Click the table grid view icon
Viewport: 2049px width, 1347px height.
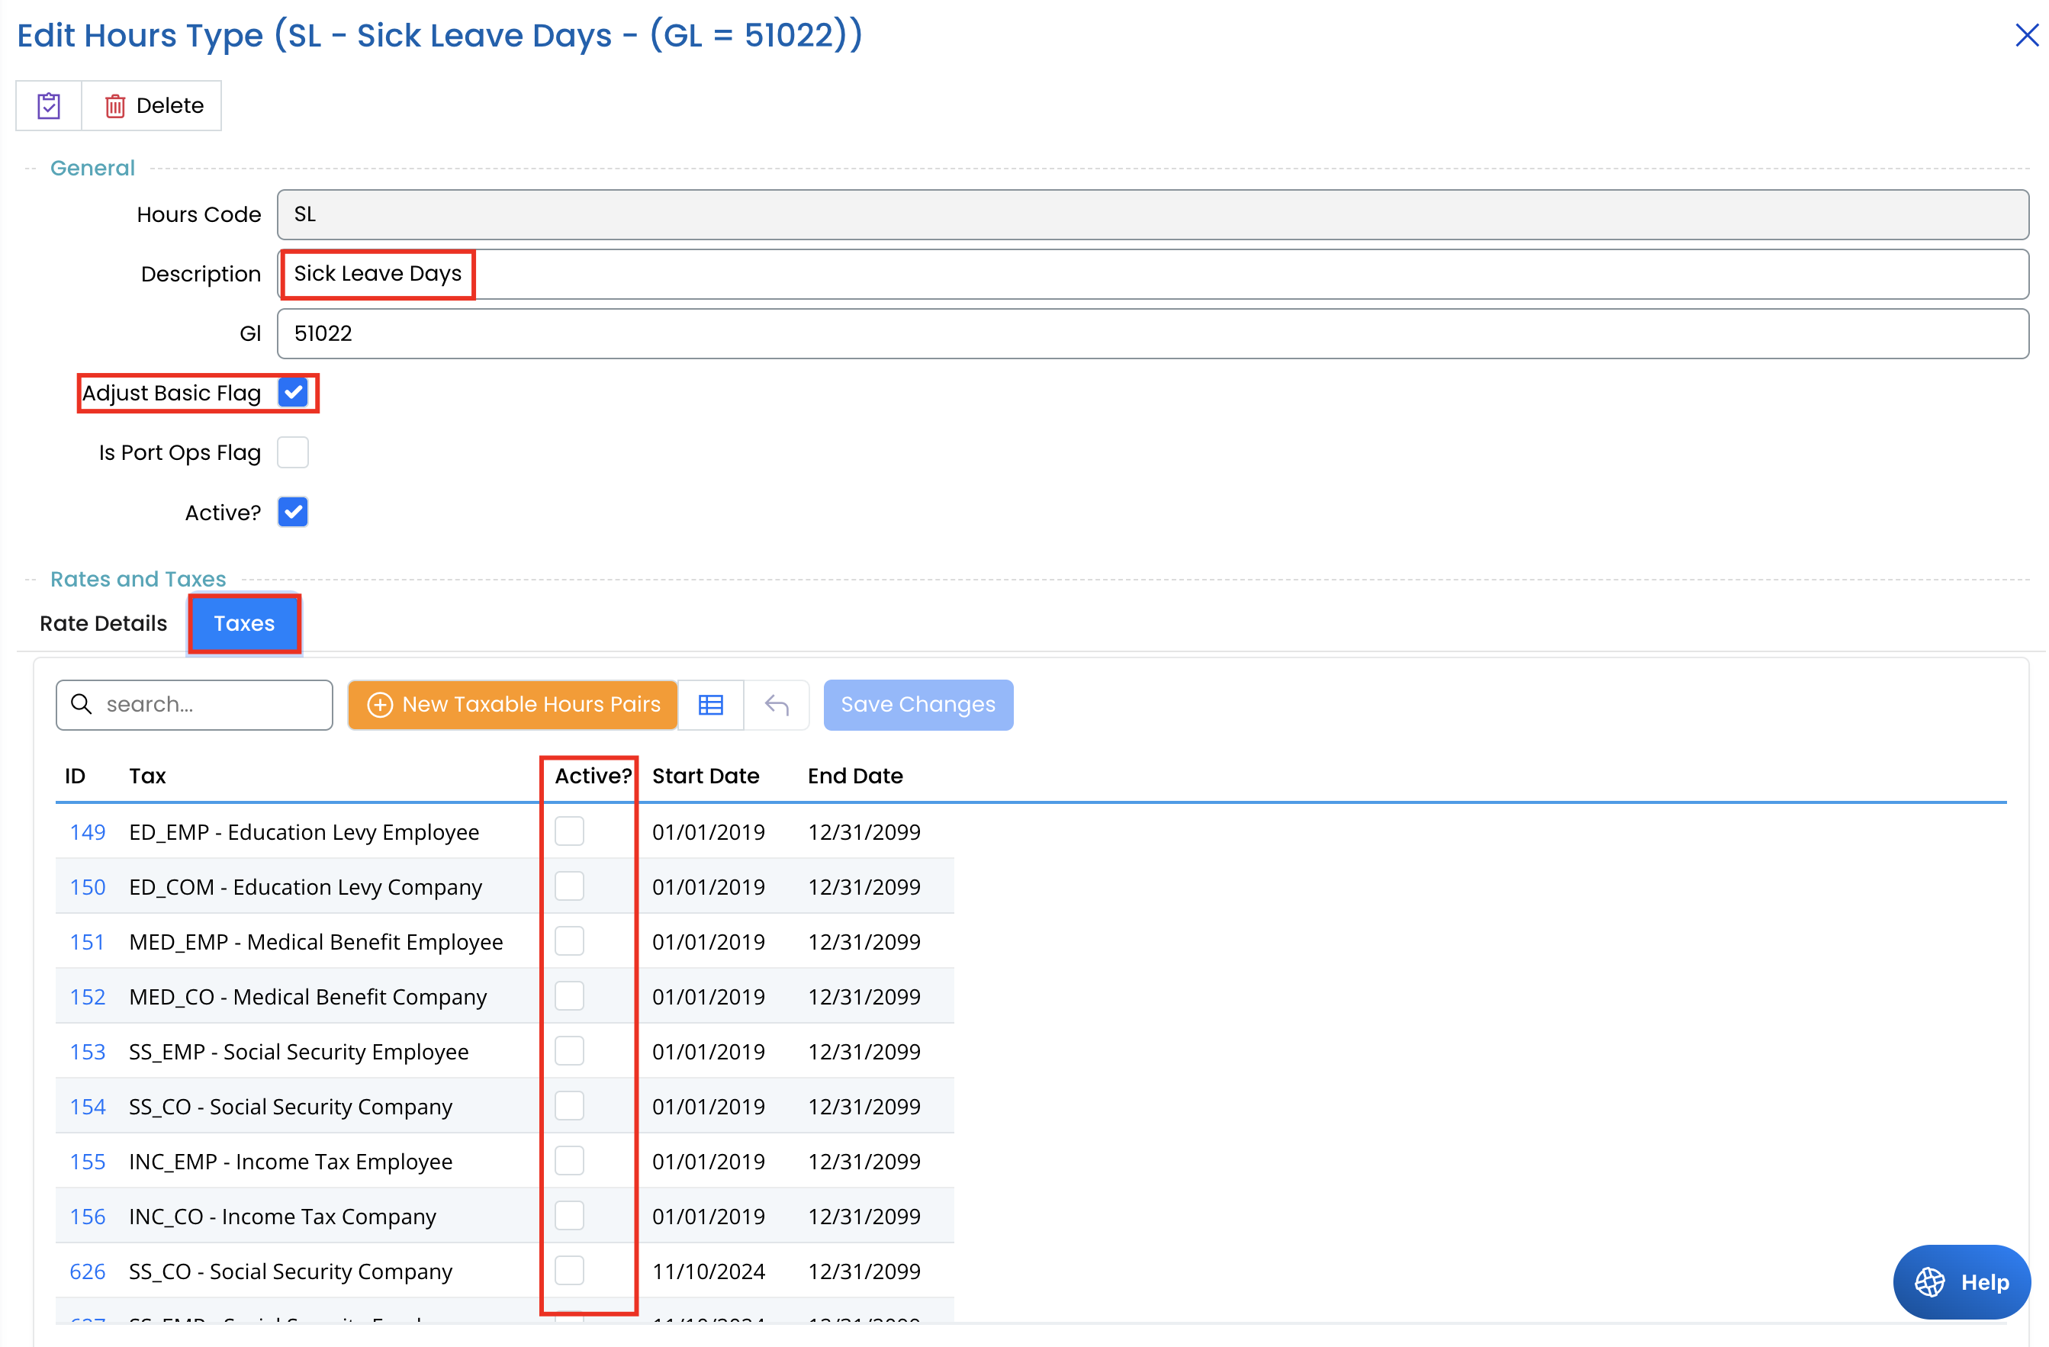[710, 705]
